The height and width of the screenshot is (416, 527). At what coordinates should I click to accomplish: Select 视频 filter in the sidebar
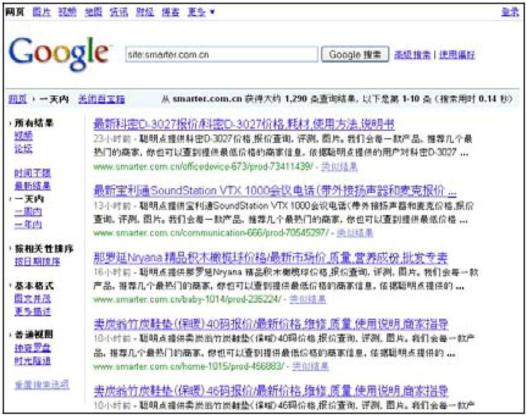coord(24,135)
